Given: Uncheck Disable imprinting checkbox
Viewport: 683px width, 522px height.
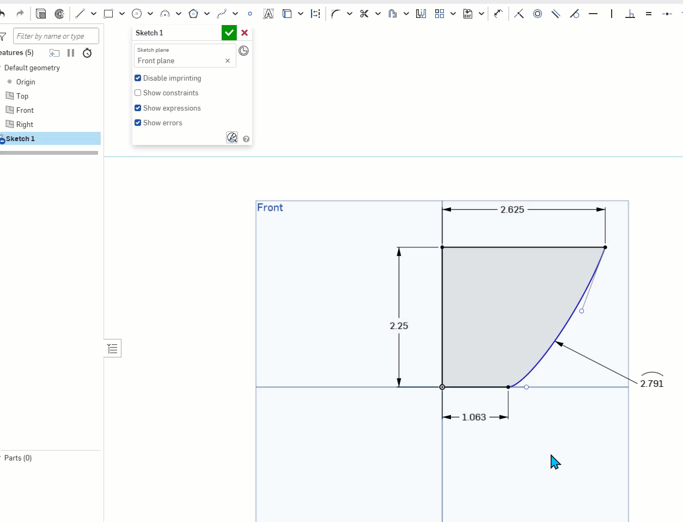Looking at the screenshot, I should pyautogui.click(x=138, y=78).
